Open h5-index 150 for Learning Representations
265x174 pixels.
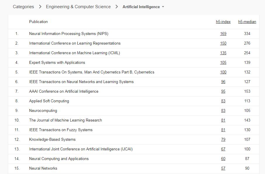(x=223, y=43)
